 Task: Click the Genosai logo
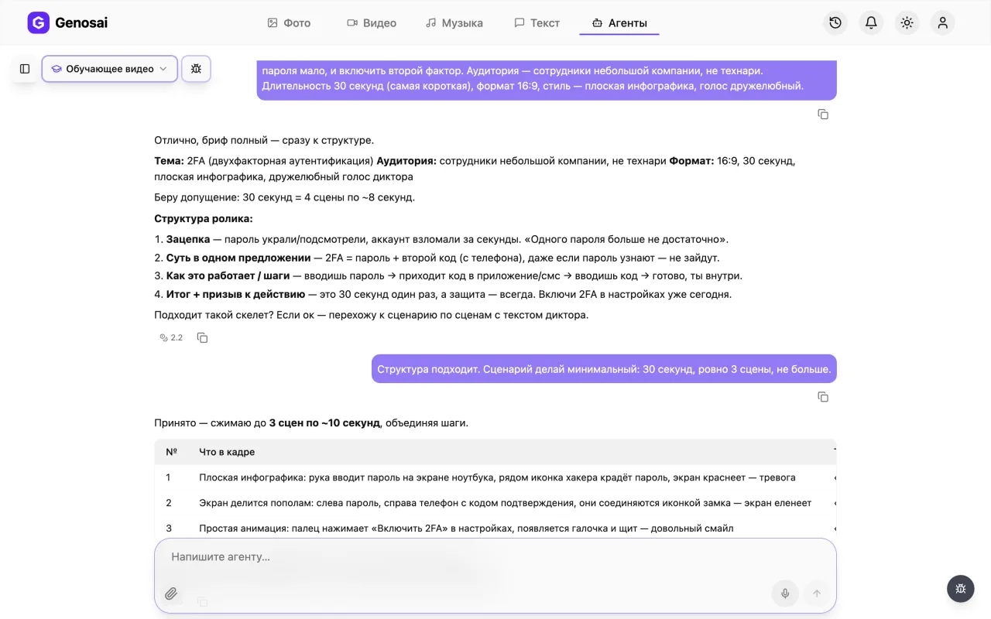(x=67, y=22)
